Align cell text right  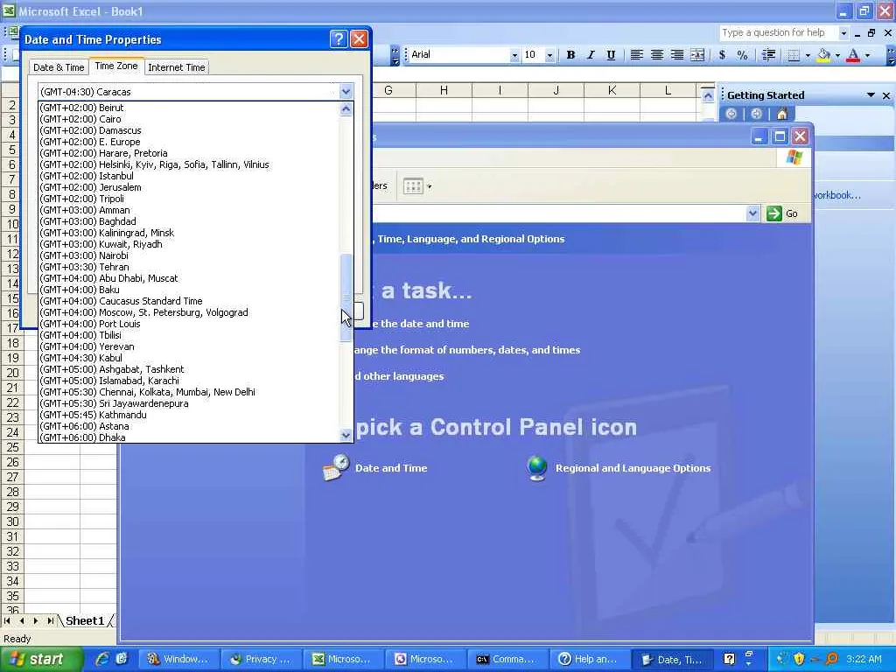click(x=677, y=55)
